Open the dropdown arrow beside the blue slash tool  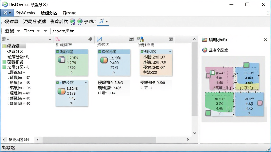[107, 22]
